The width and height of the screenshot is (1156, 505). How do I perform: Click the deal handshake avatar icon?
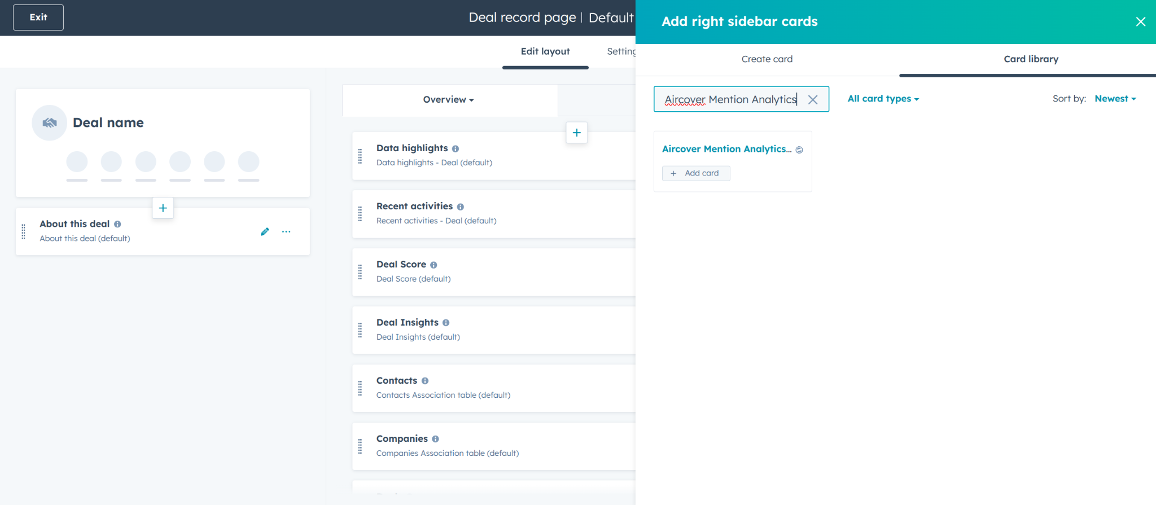click(50, 122)
